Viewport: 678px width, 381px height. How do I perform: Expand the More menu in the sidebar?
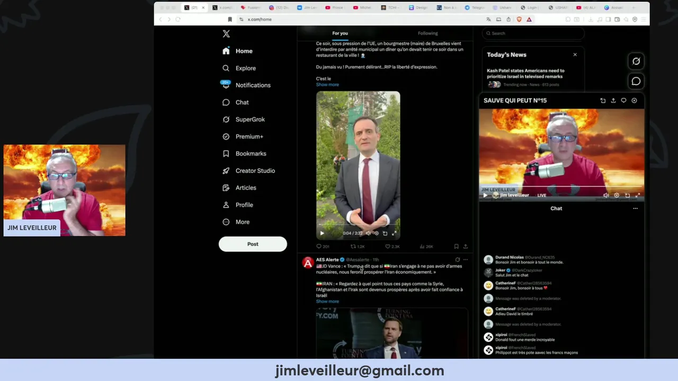tap(236, 222)
